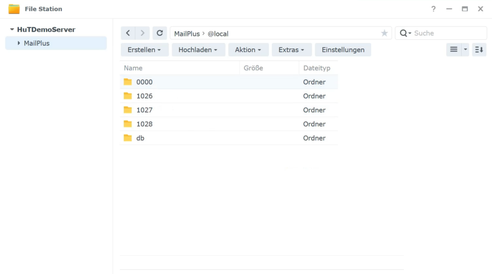The width and height of the screenshot is (492, 274).
Task: Click folder icon of 1028
Action: point(128,124)
